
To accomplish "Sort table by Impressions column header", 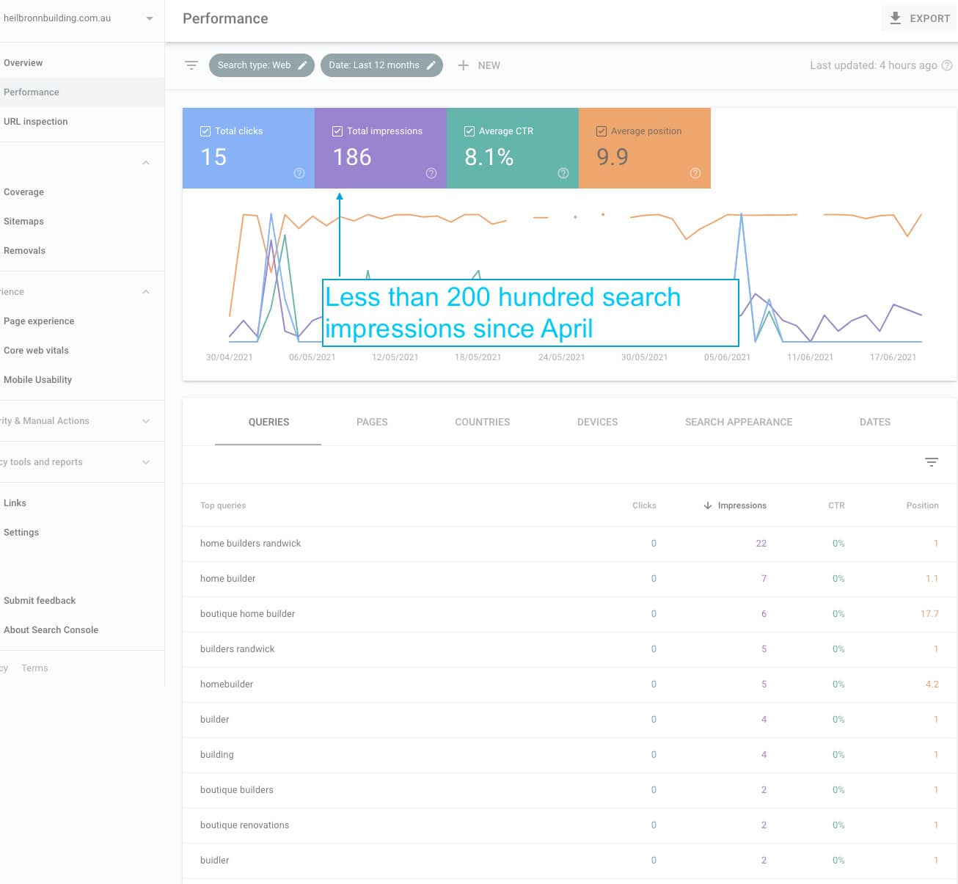I will (x=742, y=505).
